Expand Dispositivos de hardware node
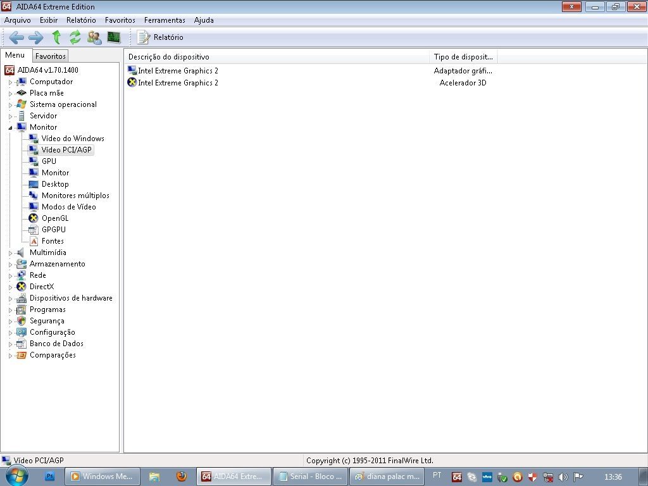 point(10,299)
